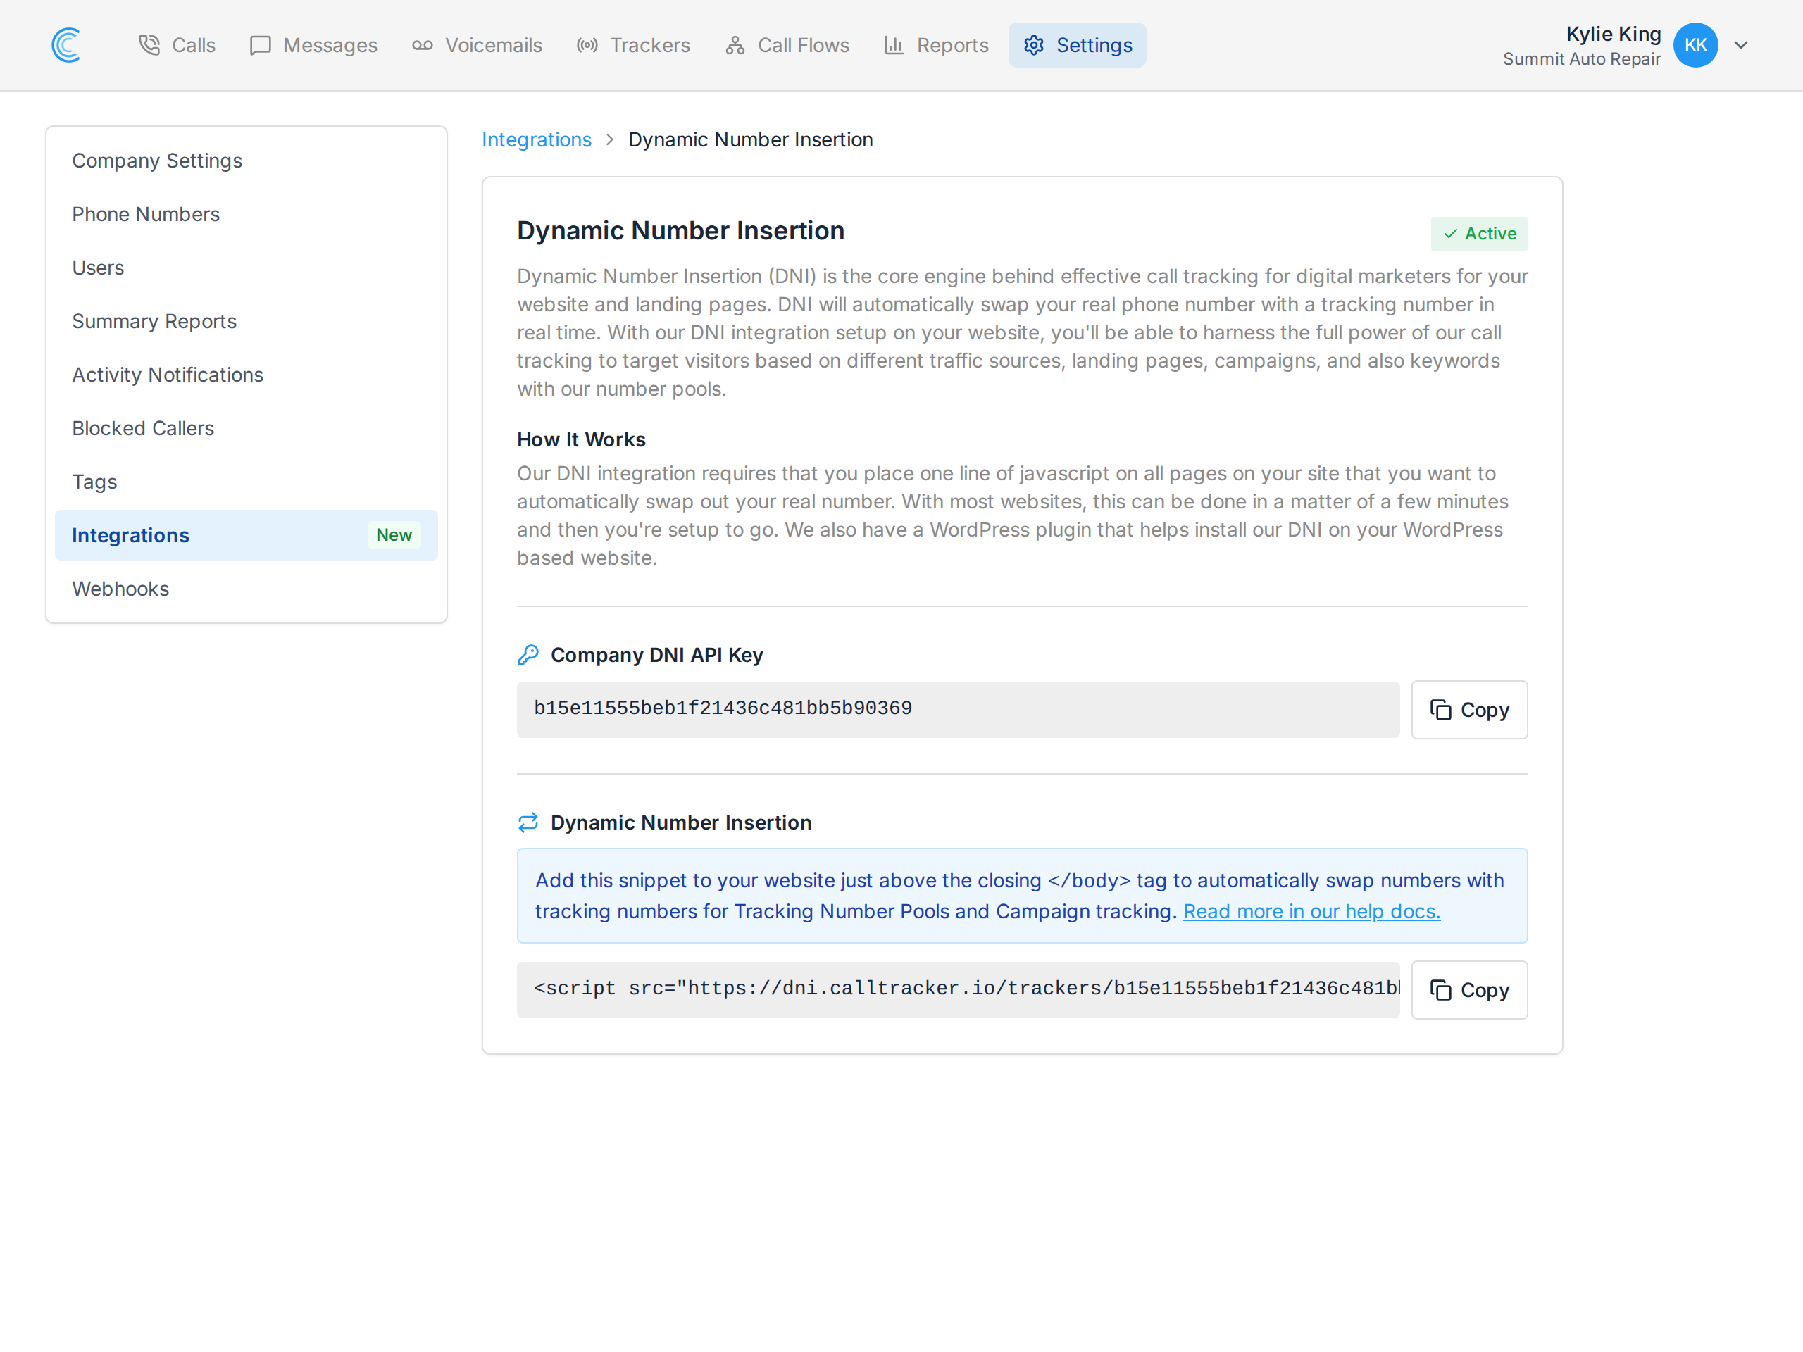Click the Active checkmark icon
The height and width of the screenshot is (1352, 1803).
(1451, 234)
